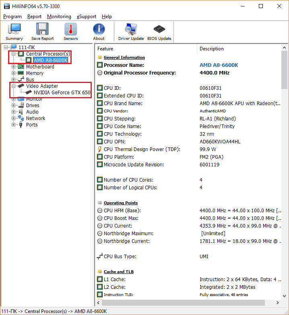
Task: Click the Central Processor(s) chip icon
Action: [x=21, y=54]
